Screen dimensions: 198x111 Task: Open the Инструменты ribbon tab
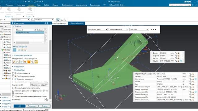point(81,5)
